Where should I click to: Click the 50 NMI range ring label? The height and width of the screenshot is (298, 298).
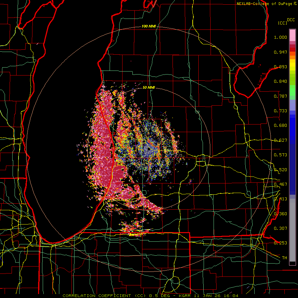[x=149, y=88]
